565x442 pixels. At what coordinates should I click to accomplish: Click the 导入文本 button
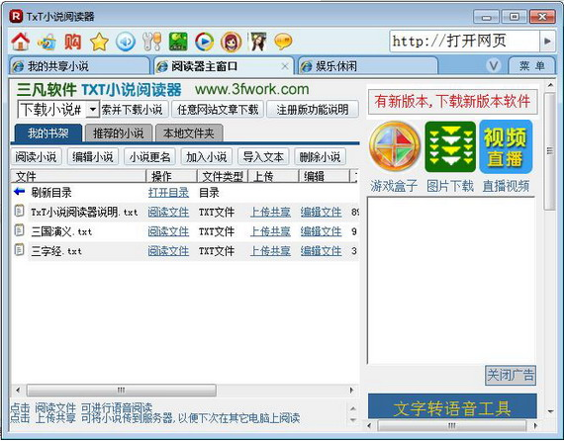click(263, 157)
